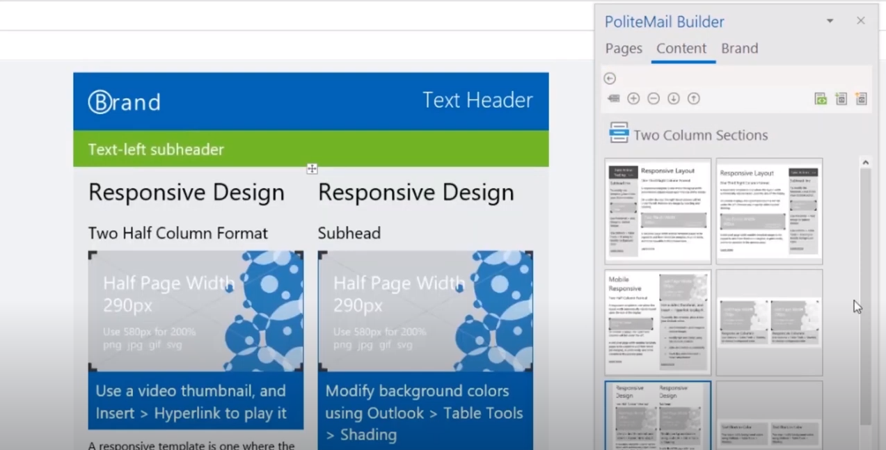886x450 pixels.
Task: Click the Brand logo in the email header
Action: [x=124, y=102]
